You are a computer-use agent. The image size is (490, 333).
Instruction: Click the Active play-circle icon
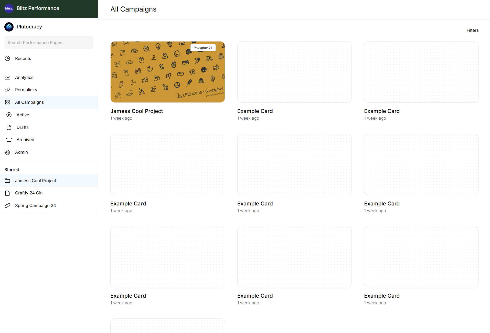9,115
